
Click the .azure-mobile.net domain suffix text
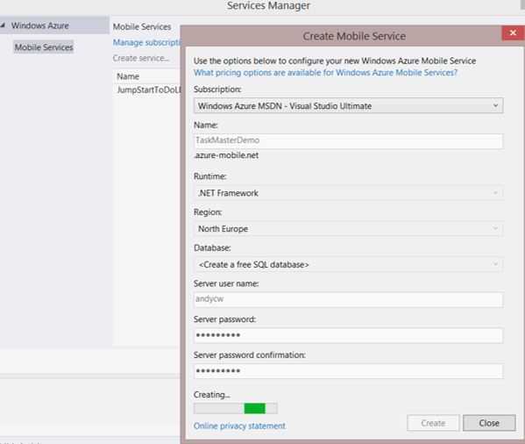tap(226, 155)
